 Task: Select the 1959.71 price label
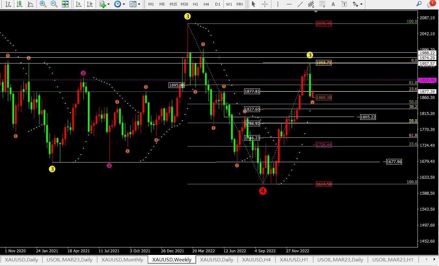tap(323, 63)
